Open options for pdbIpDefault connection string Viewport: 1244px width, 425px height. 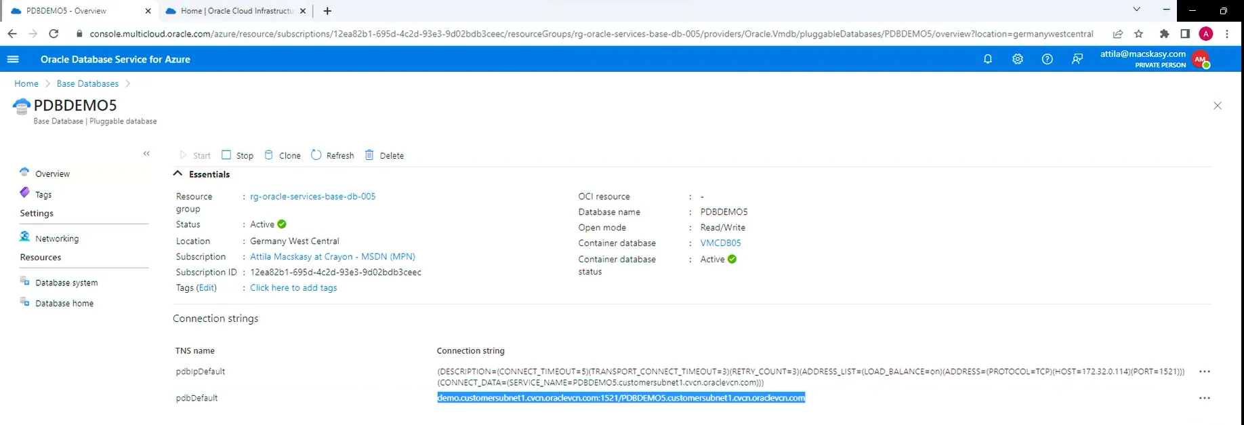pos(1204,371)
